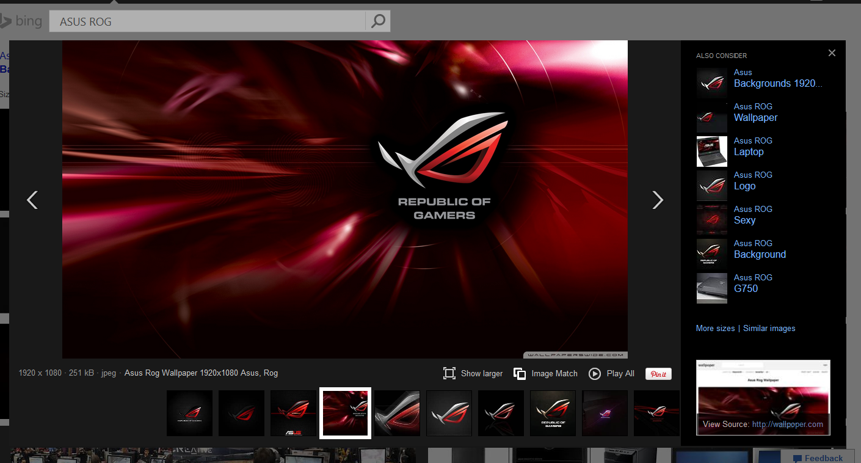Open the Asus ROG G750 suggestion link
The image size is (861, 463).
[753, 283]
